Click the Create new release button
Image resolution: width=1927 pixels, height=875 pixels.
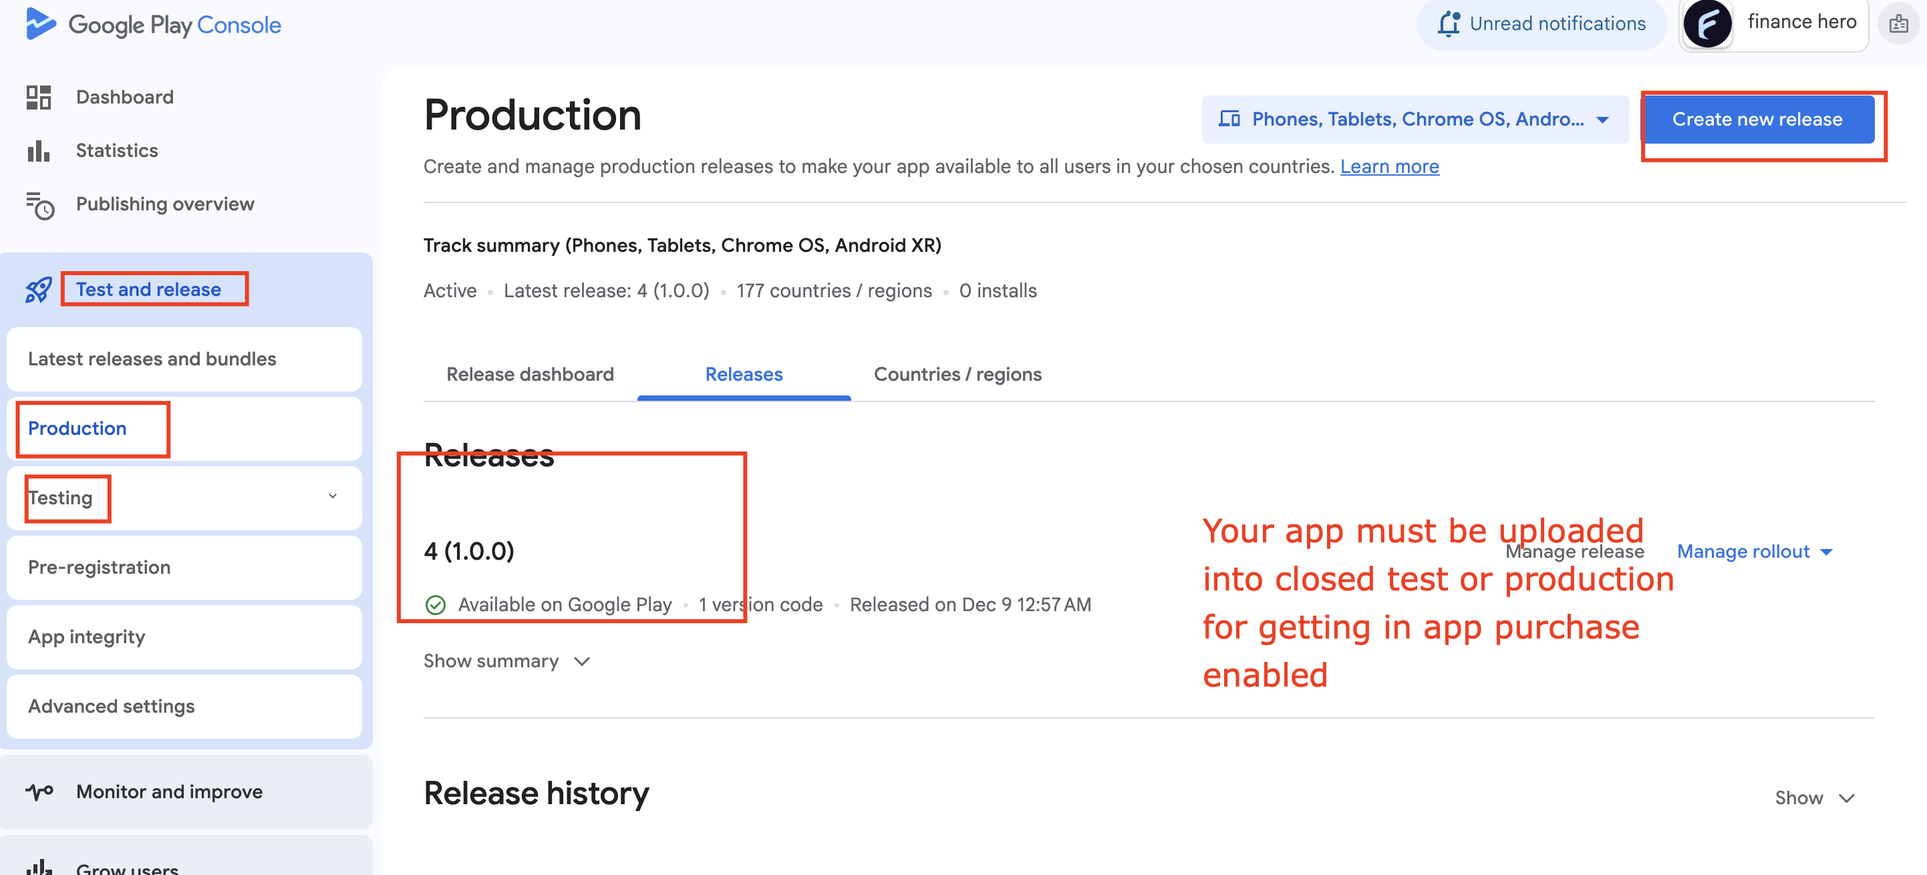coord(1758,119)
